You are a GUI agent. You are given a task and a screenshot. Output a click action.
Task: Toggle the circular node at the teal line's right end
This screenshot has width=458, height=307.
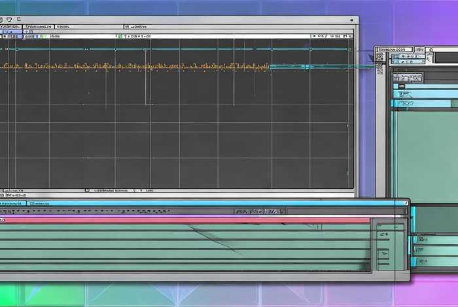coord(349,50)
